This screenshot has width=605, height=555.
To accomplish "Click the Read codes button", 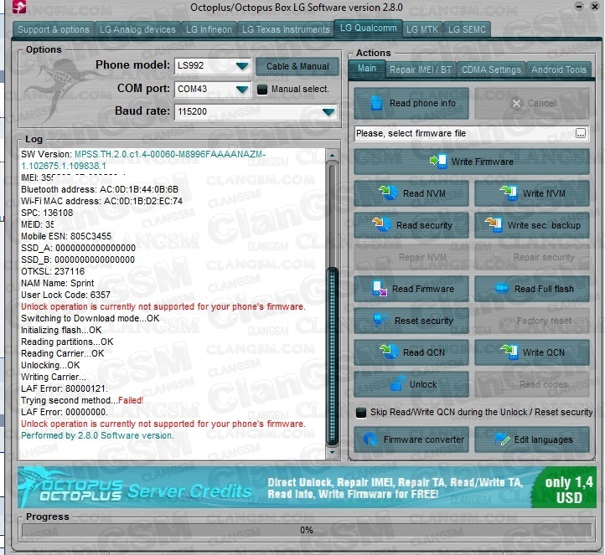I will click(x=532, y=384).
